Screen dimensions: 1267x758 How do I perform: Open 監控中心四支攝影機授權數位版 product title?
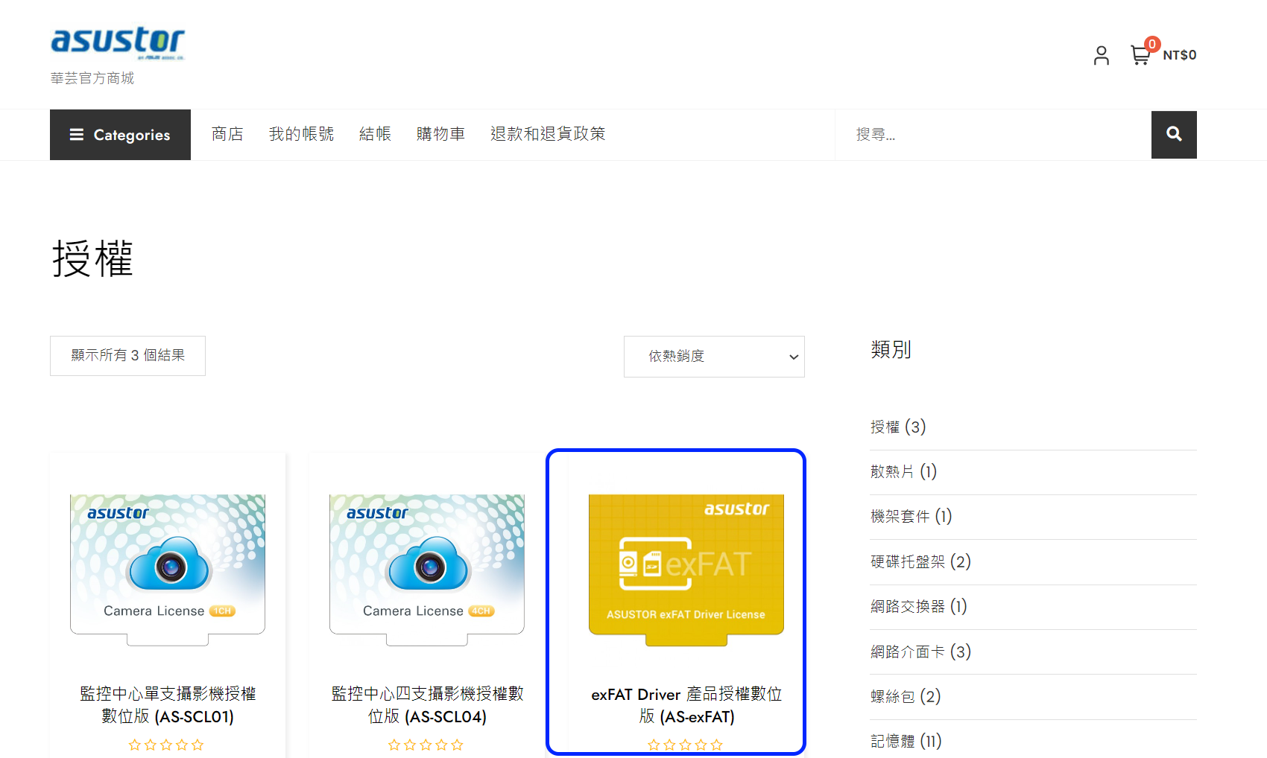pos(427,705)
